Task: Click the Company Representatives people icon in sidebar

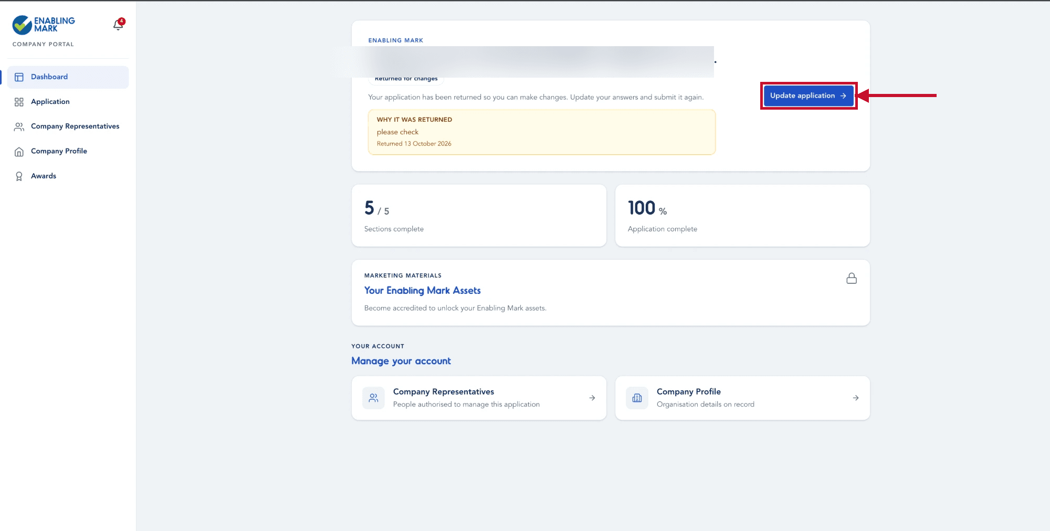Action: [x=19, y=126]
